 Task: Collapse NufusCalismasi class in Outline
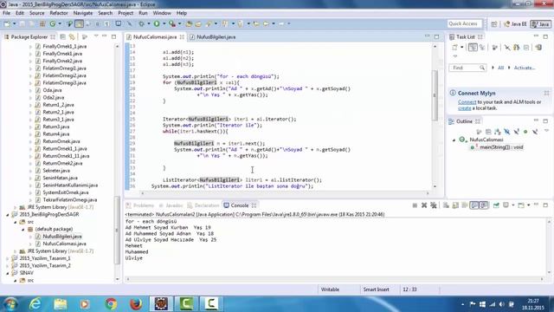454,140
